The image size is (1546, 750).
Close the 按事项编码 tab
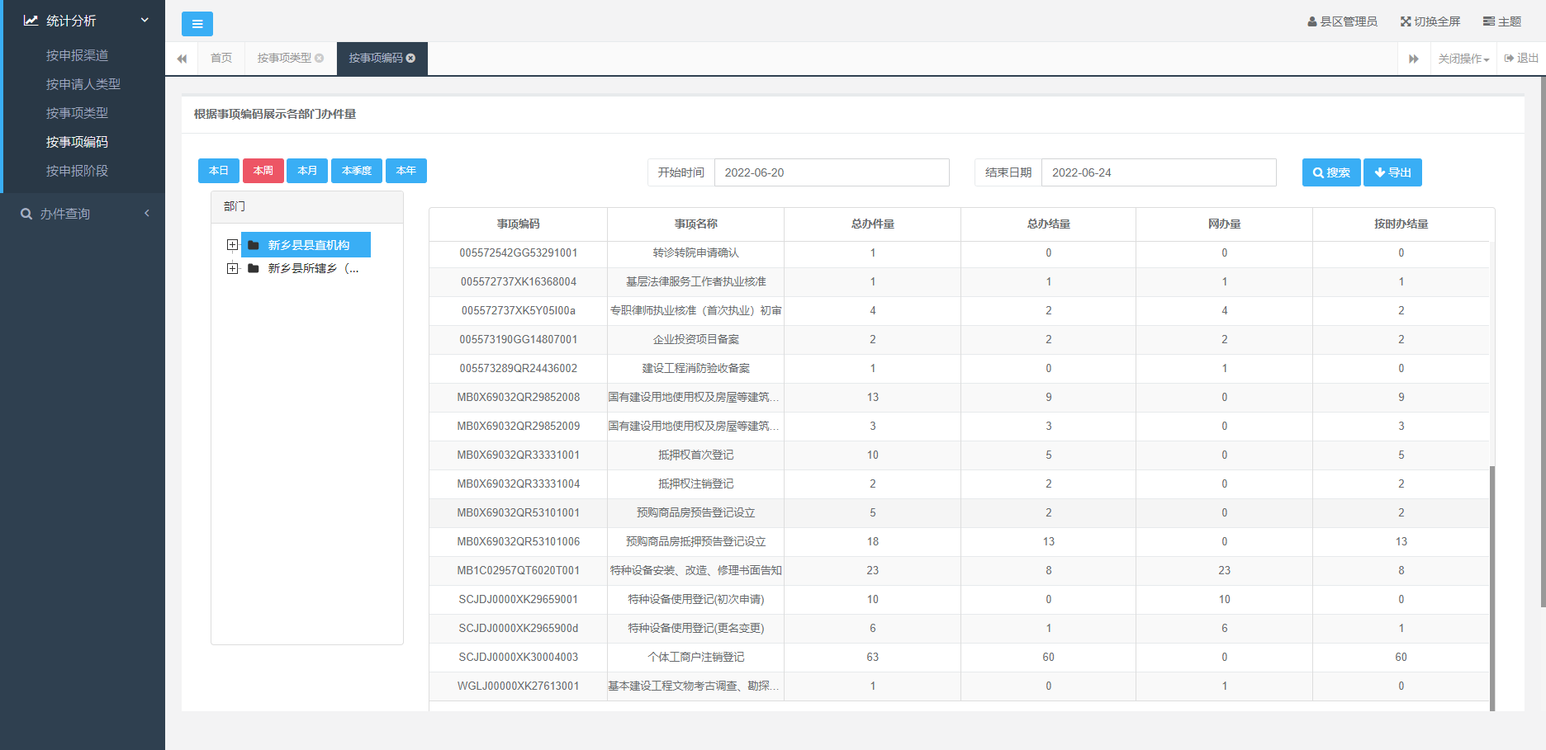coord(411,58)
